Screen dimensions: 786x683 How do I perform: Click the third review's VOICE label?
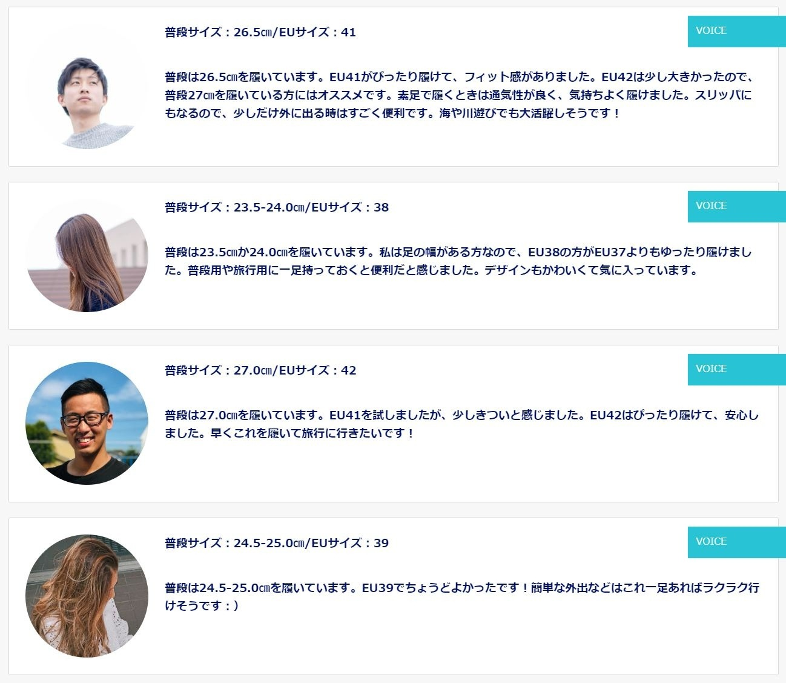[x=736, y=370]
